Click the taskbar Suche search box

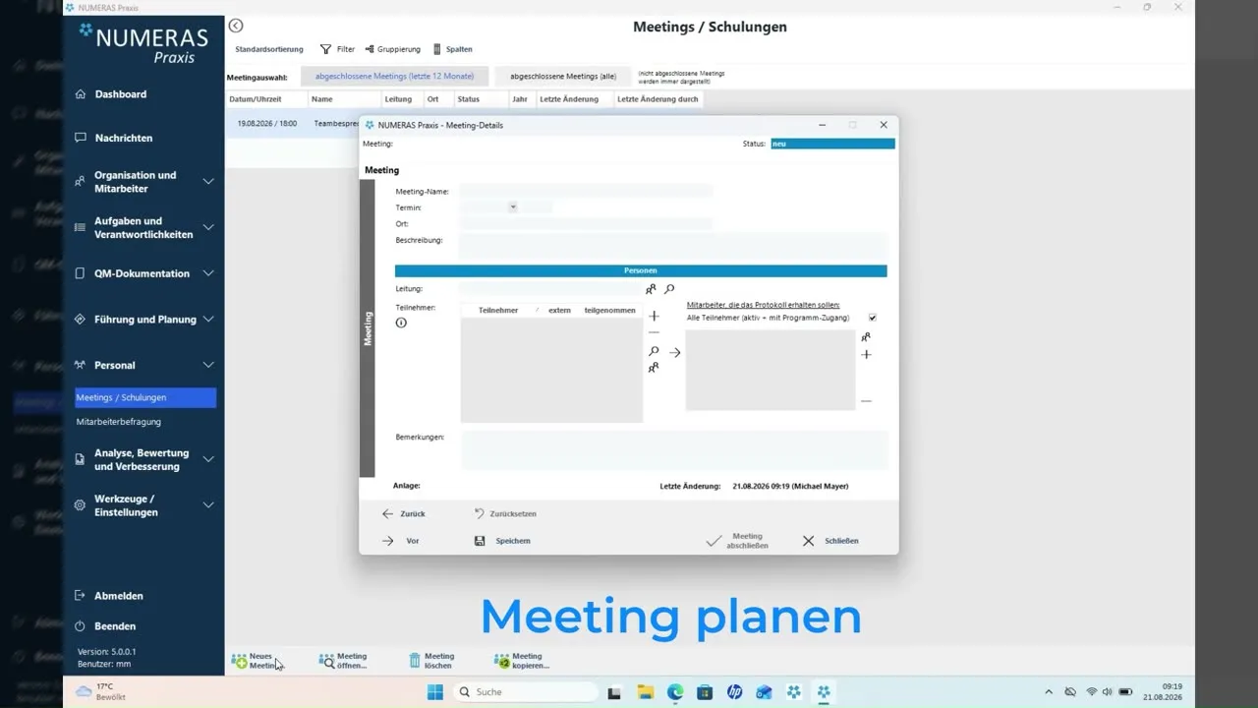point(526,692)
